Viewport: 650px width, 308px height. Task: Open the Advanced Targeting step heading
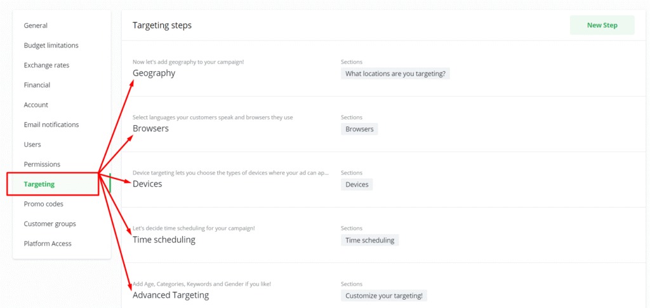point(170,295)
